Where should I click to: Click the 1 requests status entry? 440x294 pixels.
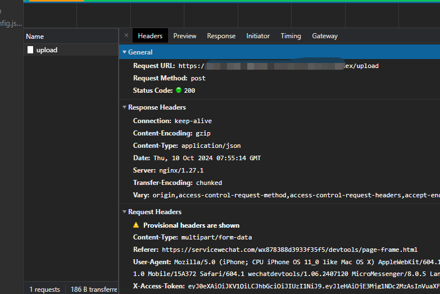click(x=44, y=290)
